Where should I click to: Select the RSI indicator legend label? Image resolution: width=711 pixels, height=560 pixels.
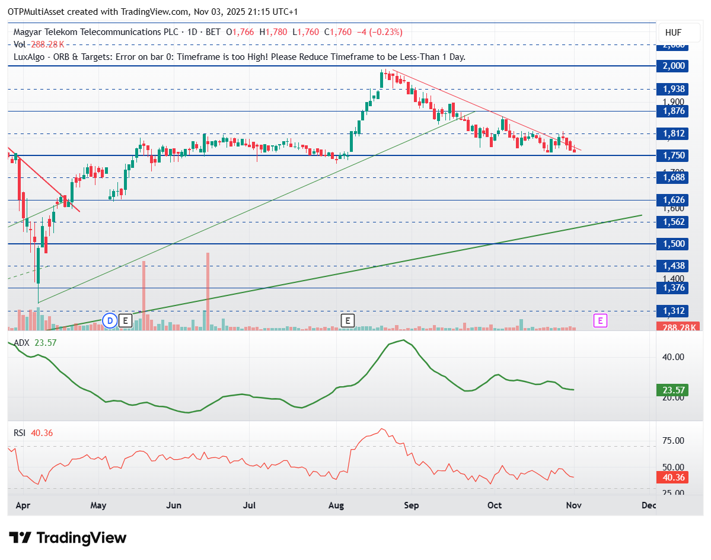point(20,433)
